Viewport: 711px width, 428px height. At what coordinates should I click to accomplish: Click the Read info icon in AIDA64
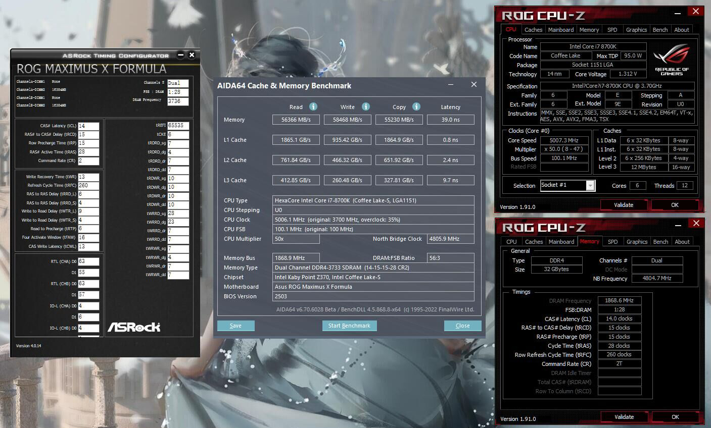tap(313, 106)
